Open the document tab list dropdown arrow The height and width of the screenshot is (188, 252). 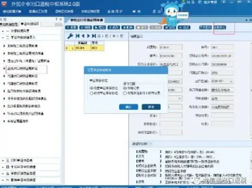[246, 20]
